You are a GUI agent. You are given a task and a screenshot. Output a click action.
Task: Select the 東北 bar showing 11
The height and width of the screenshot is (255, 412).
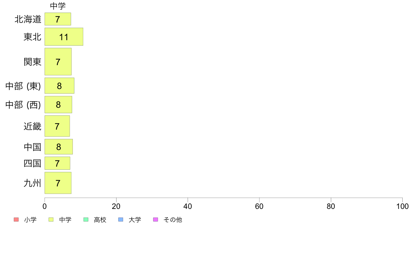64,37
